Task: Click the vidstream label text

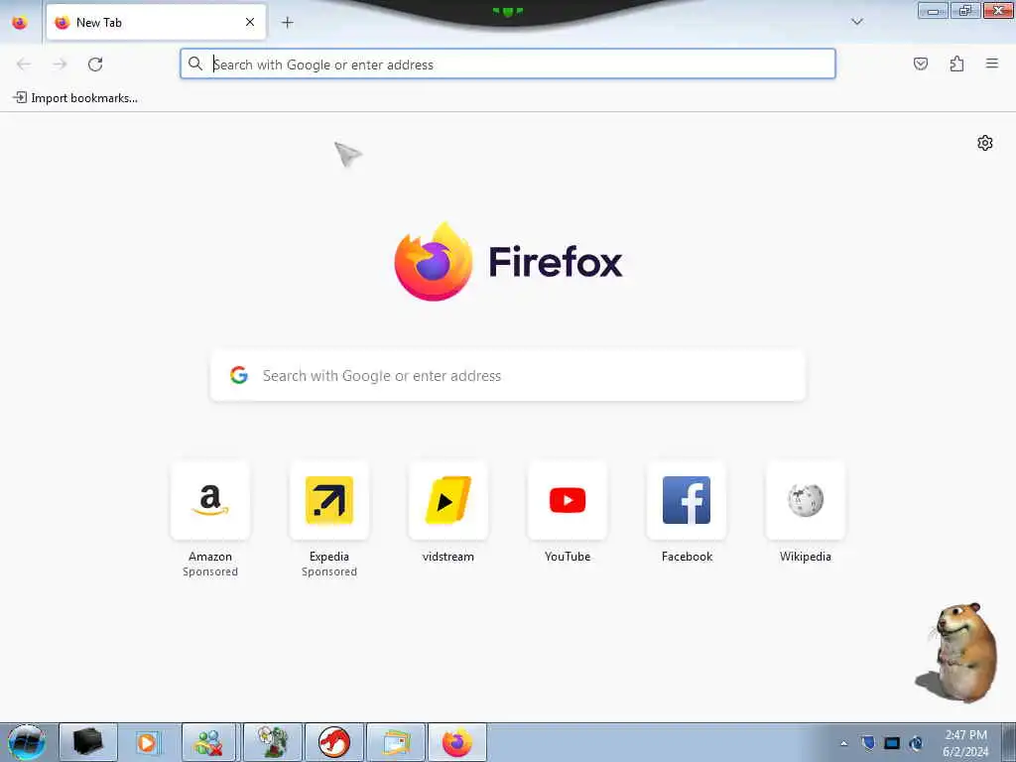Action: coord(448,556)
